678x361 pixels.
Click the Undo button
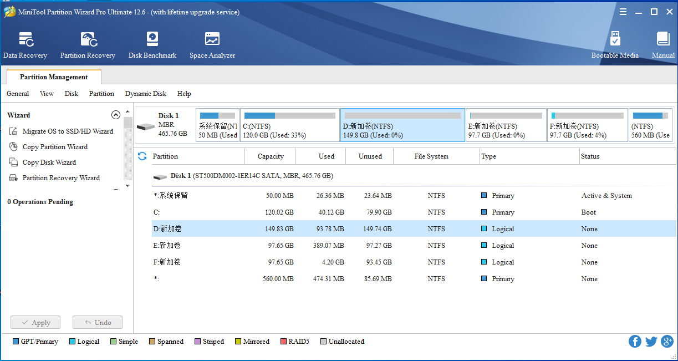tap(98, 322)
